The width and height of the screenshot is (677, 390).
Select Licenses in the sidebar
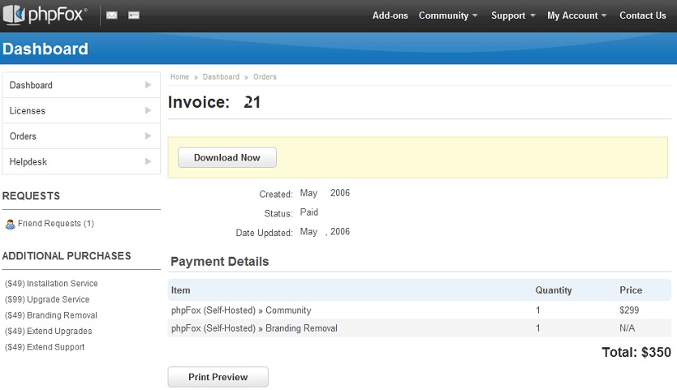81,110
